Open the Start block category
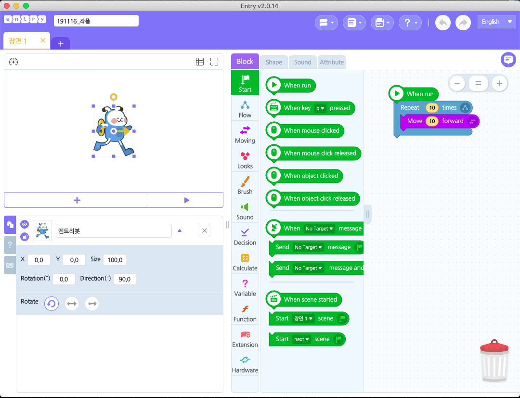The height and width of the screenshot is (398, 520). click(x=245, y=82)
